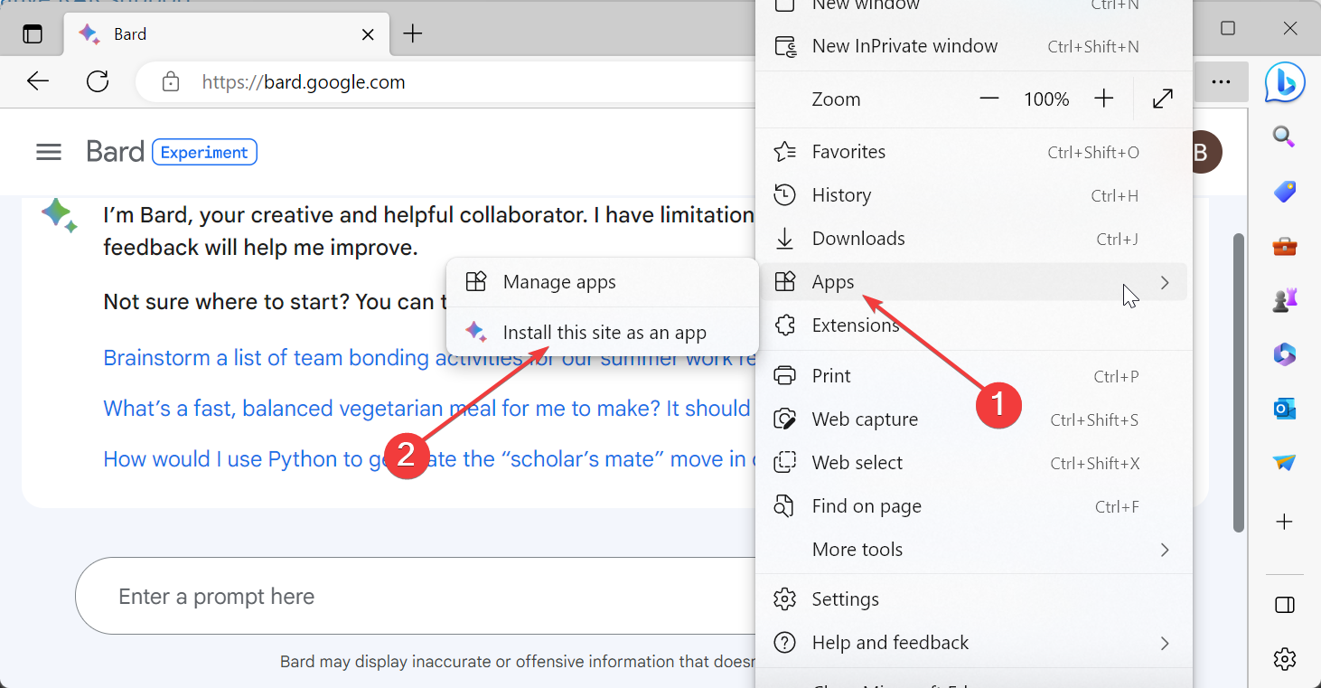Image resolution: width=1321 pixels, height=688 pixels.
Task: Toggle sidebar visibility panel icon
Action: click(1284, 605)
